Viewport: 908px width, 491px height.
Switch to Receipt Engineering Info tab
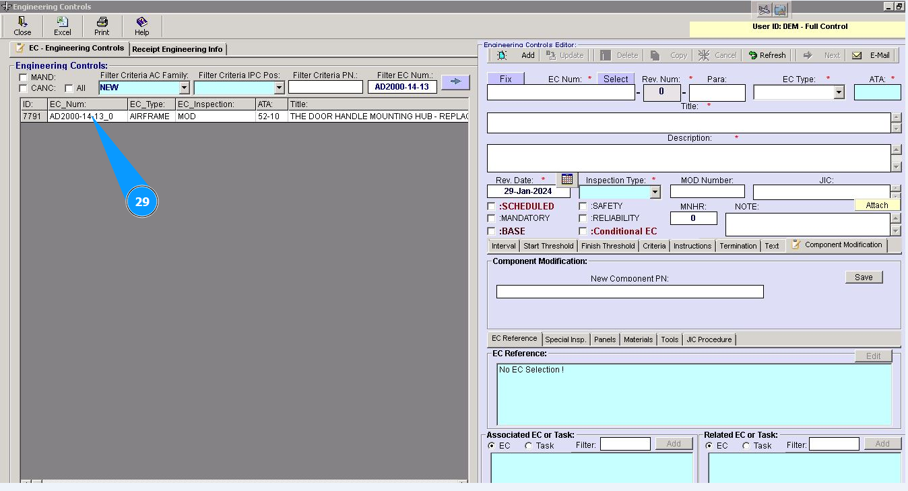click(178, 49)
